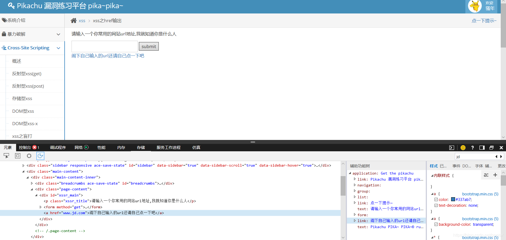
Task: Uncheck the color #337ab7 property
Action: [436, 200]
